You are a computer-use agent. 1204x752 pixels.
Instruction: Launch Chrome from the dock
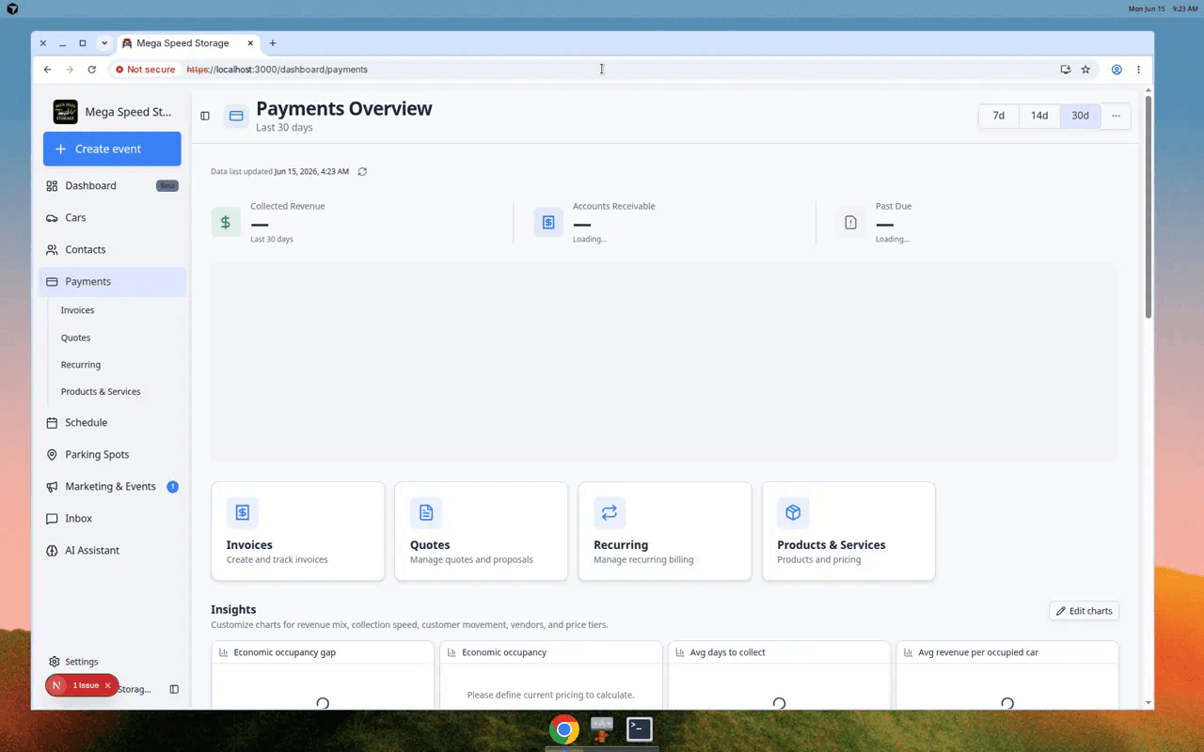click(x=564, y=729)
